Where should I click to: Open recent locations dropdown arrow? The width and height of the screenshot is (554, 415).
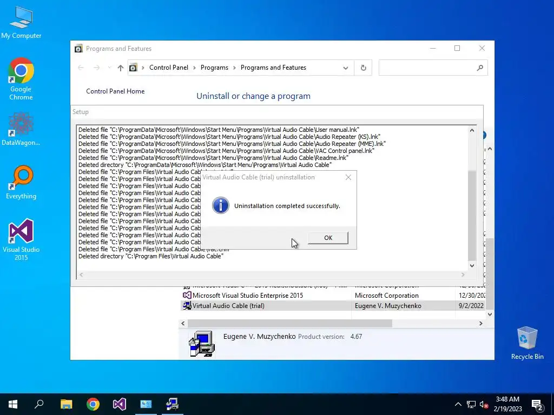109,68
